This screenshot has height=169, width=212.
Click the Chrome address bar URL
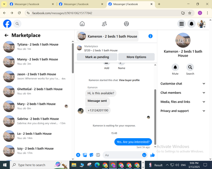(62, 13)
